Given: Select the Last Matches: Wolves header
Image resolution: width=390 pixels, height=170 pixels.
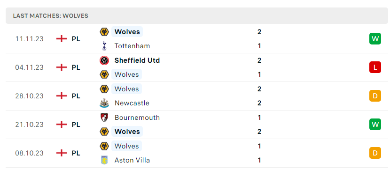Looking at the screenshot, I should [197, 15].
